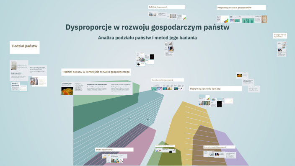295x166 pixels.
Task: Click the small orange globe thumbnail above 'Wprowadzenie do tematu'
Action: point(239,75)
